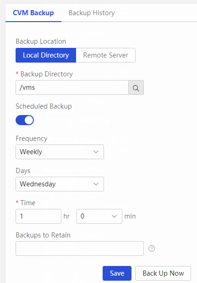Image resolution: width=197 pixels, height=283 pixels.
Task: Open the Frequency dropdown showing Weekly
Action: pyautogui.click(x=60, y=152)
